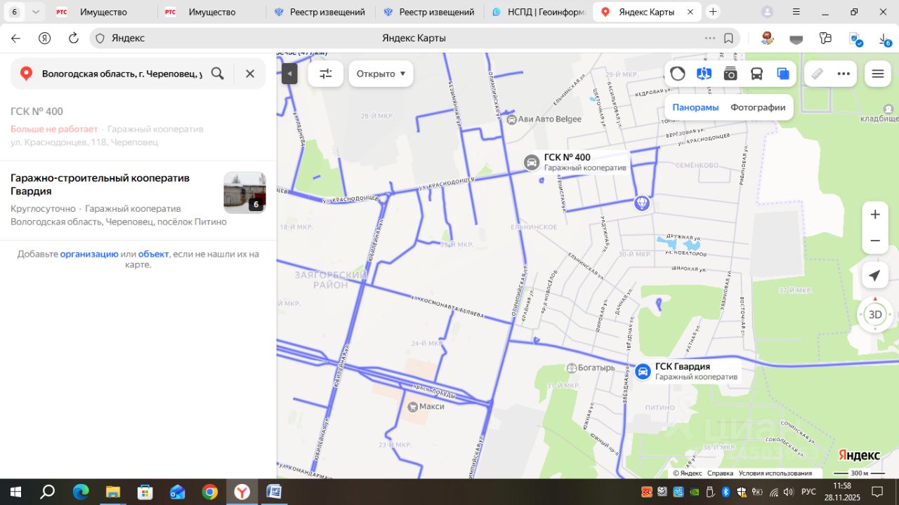Open Google Chrome from taskbar

click(210, 492)
